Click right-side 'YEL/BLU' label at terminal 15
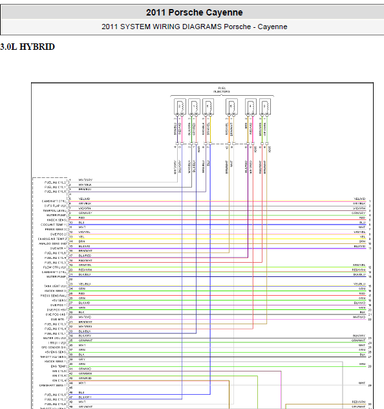 (359, 284)
